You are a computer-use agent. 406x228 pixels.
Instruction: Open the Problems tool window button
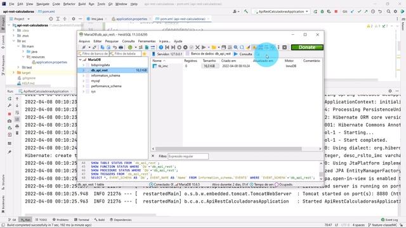click(61, 220)
